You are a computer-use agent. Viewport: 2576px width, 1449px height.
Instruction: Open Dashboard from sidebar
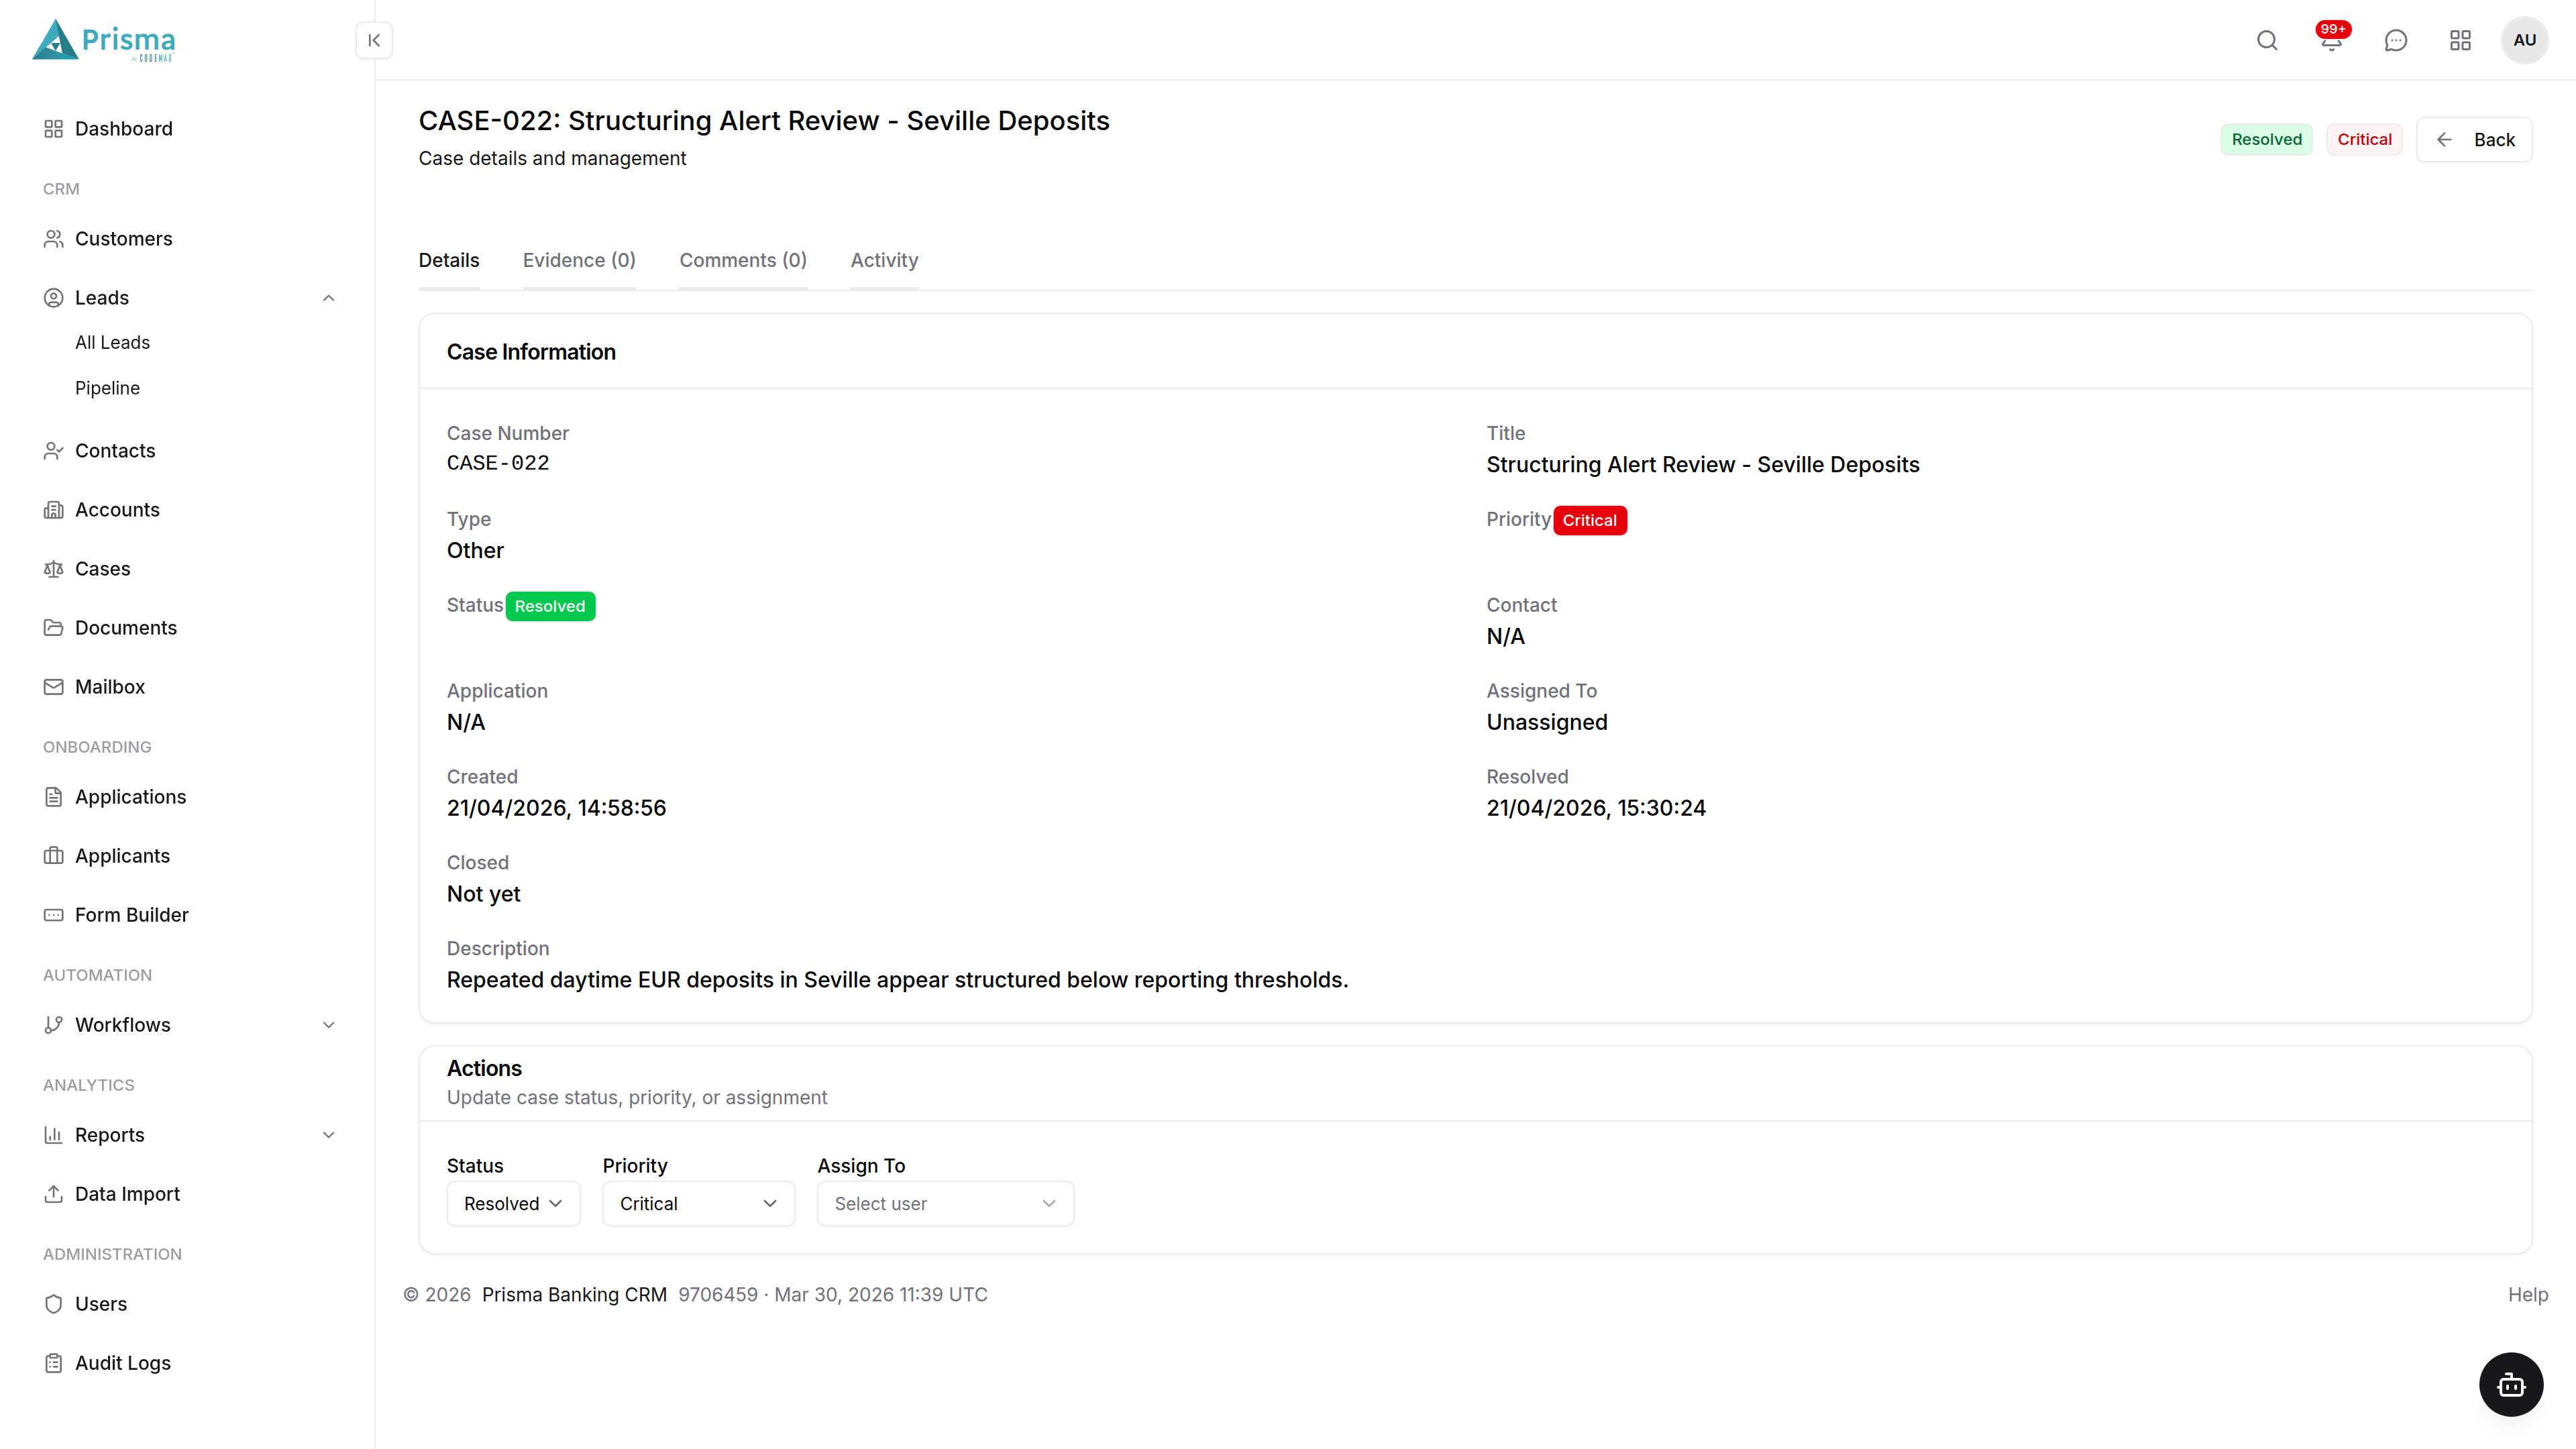[123, 129]
